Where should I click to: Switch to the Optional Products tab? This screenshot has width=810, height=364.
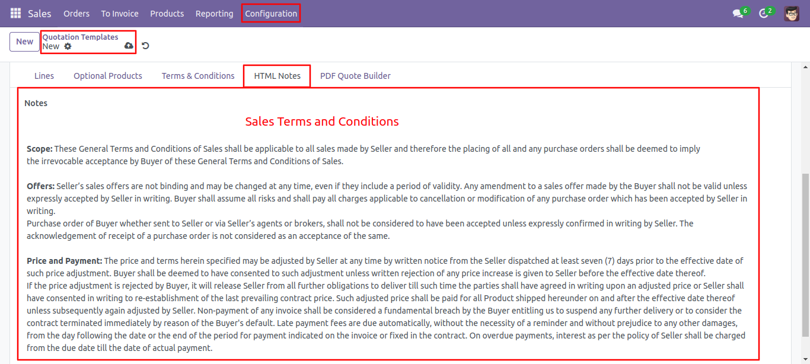[108, 76]
